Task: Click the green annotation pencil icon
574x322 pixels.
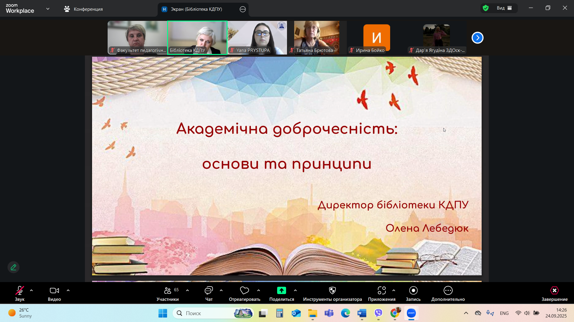Action: coord(13,267)
